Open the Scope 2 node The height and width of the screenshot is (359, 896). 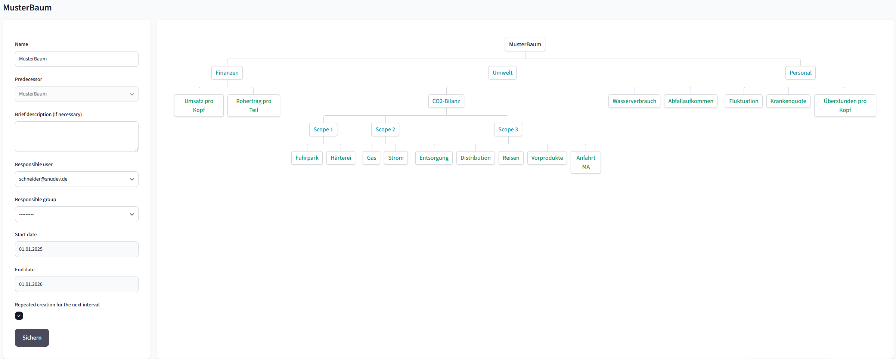pyautogui.click(x=385, y=129)
